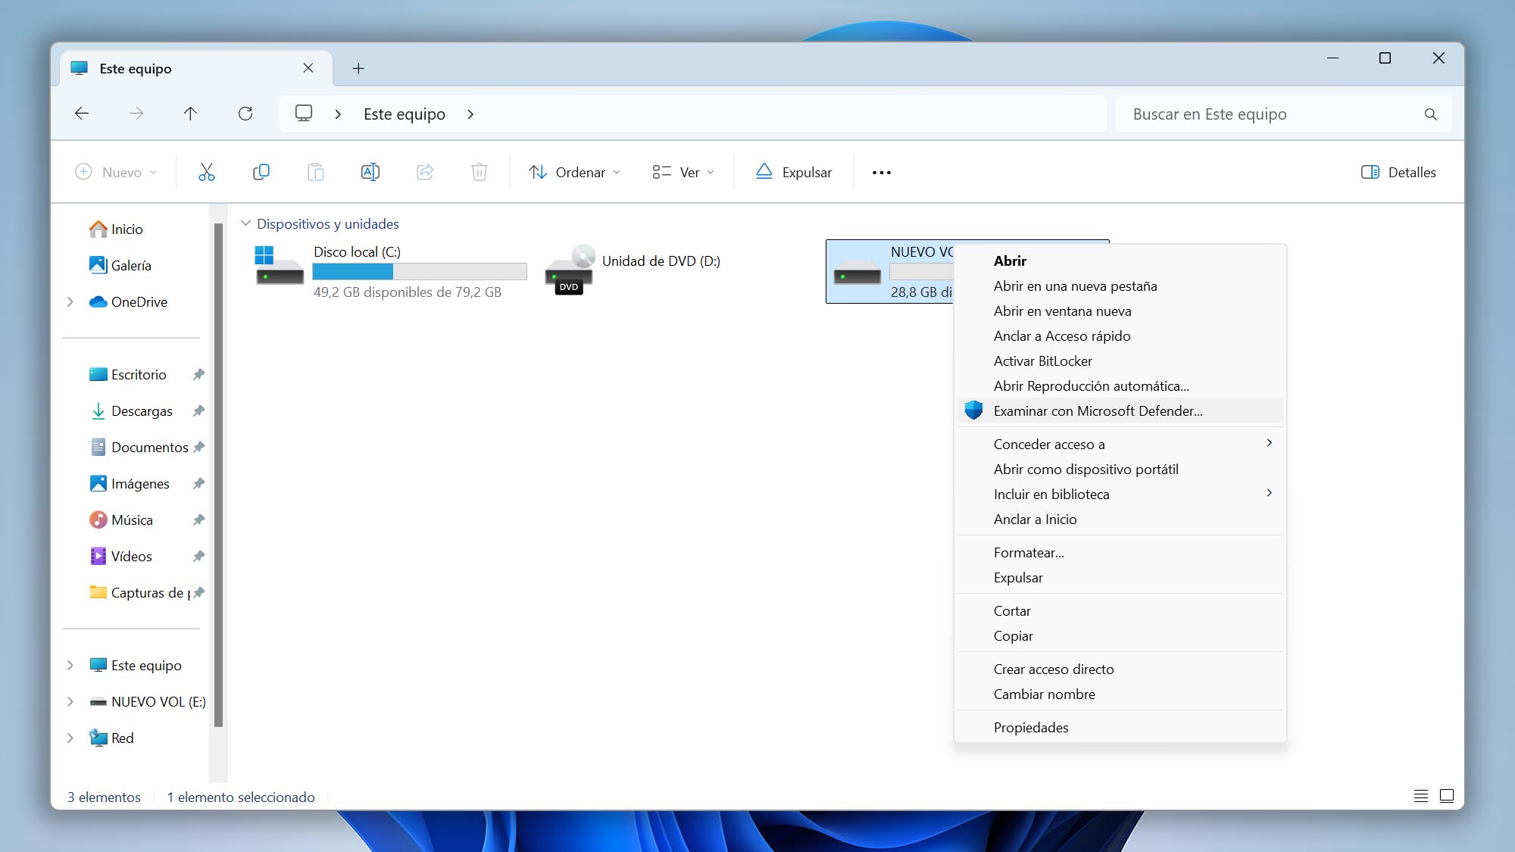Open the Ver dropdown
This screenshot has width=1515, height=852.
click(x=683, y=172)
